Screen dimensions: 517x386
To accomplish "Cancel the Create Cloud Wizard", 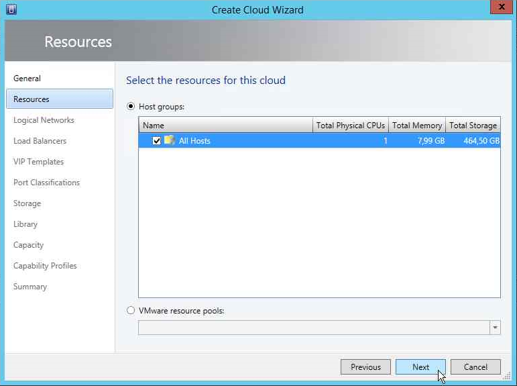I will 475,367.
